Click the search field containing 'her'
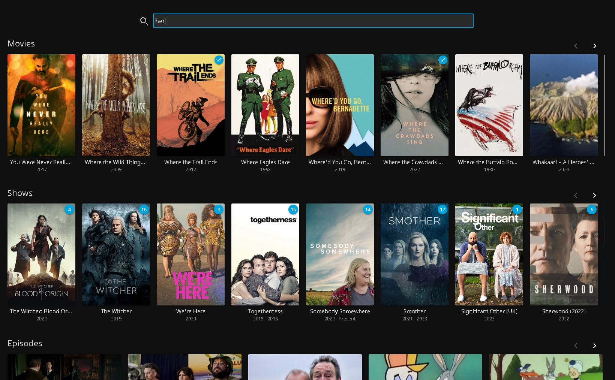 [313, 21]
